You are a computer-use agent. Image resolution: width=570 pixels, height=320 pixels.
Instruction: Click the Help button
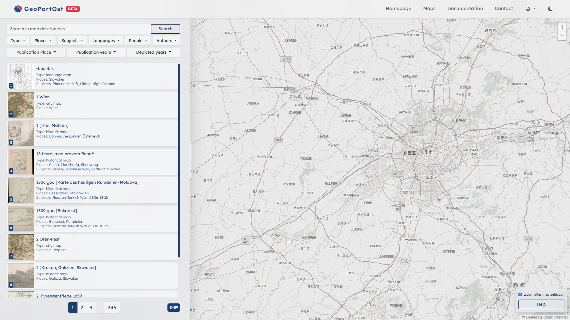pyautogui.click(x=541, y=304)
